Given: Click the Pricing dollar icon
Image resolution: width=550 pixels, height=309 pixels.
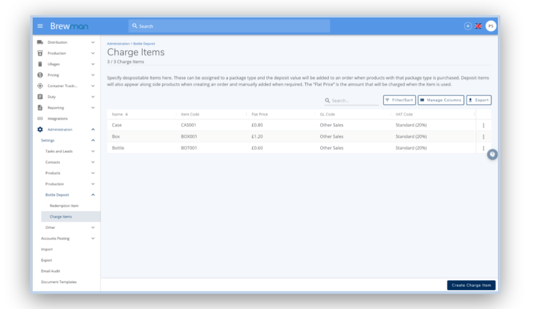Looking at the screenshot, I should 40,75.
